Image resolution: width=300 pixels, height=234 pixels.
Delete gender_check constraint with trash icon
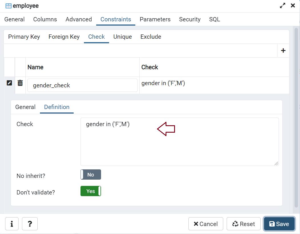click(20, 83)
